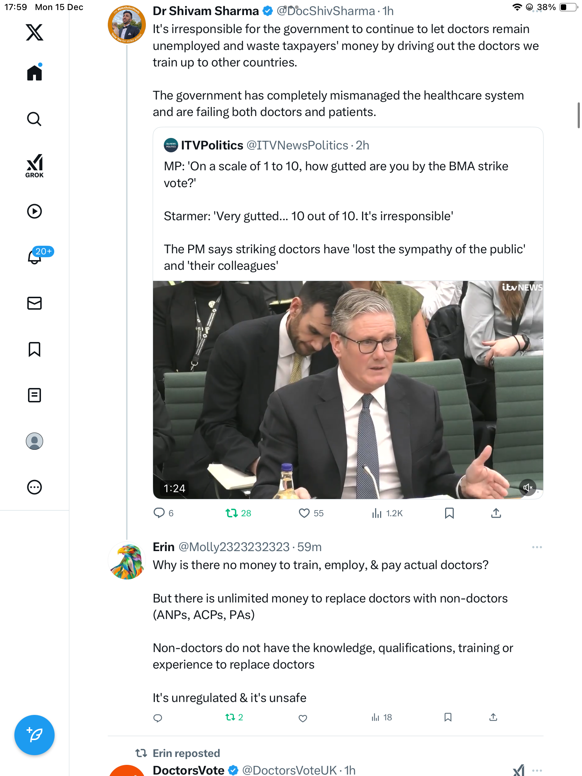This screenshot has height=776, width=582.
Task: Unmute the ITV News video
Action: pos(527,488)
